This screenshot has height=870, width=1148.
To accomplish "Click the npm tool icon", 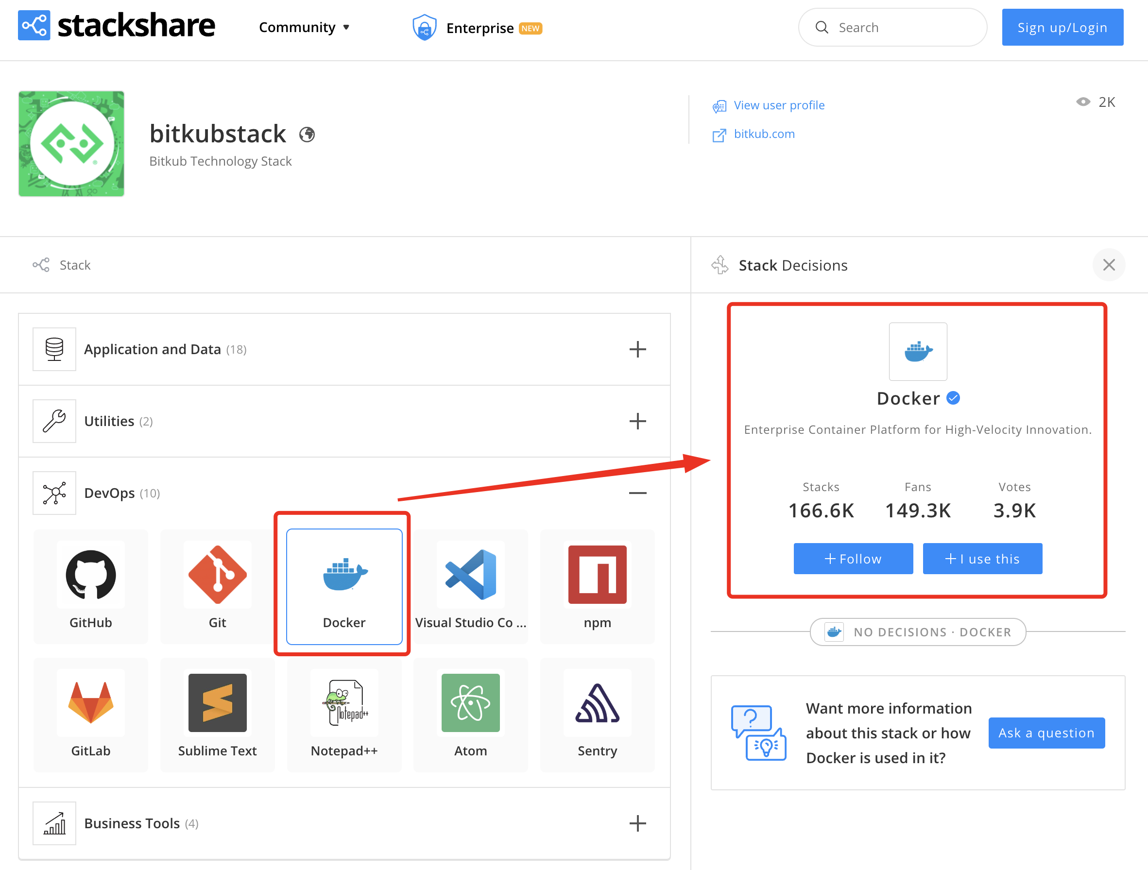I will [597, 575].
